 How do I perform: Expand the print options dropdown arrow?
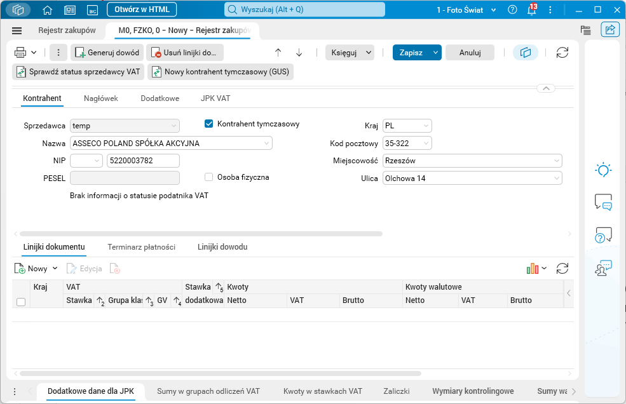(x=34, y=52)
